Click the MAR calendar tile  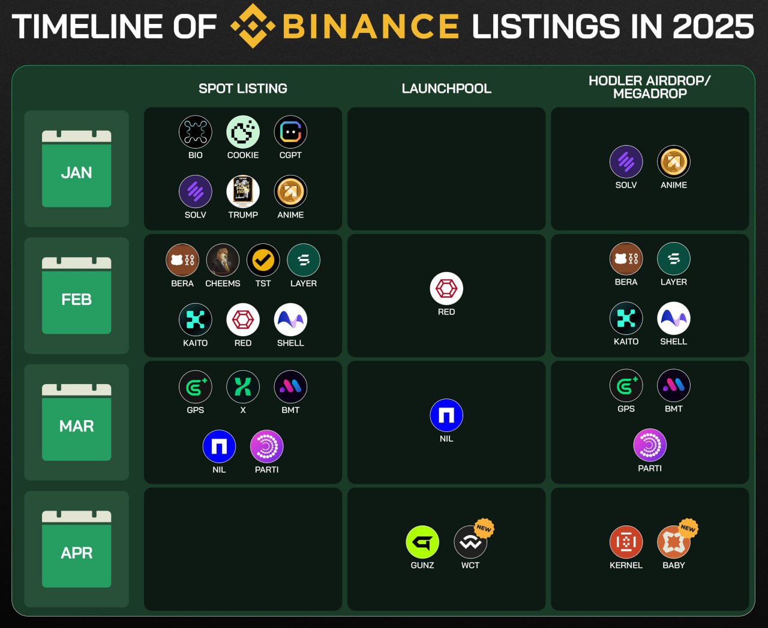77,422
